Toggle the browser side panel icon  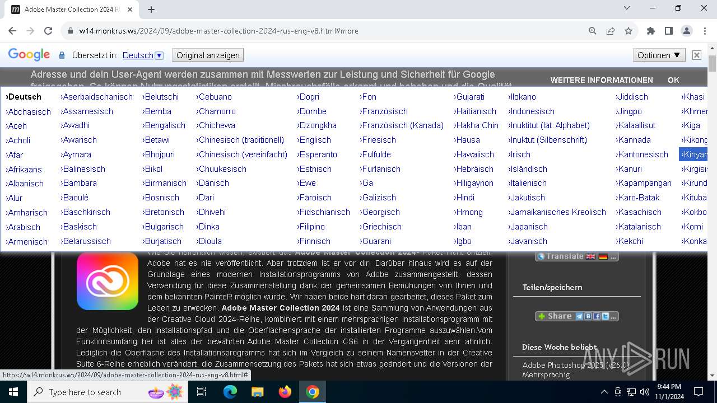[x=669, y=31]
